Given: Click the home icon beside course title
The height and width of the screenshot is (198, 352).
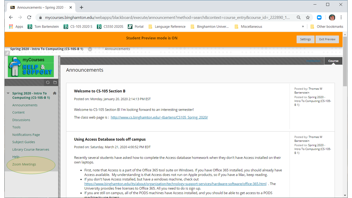Looking at the screenshot, I should coord(54,93).
